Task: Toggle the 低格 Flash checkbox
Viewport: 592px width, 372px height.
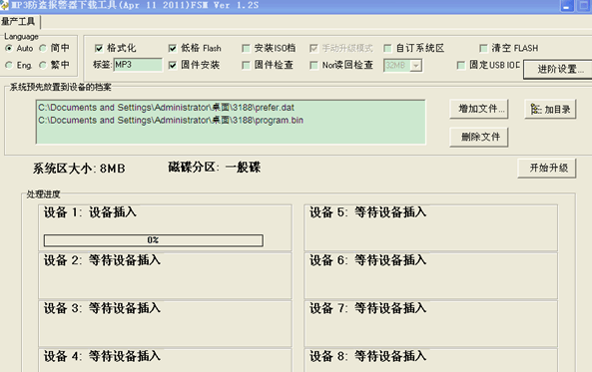Action: (173, 48)
